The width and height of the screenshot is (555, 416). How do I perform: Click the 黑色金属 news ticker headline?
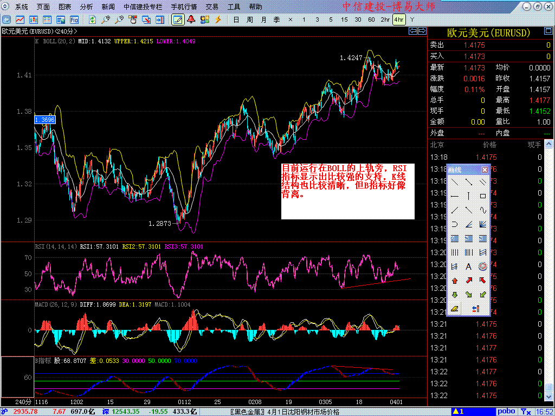click(x=285, y=412)
